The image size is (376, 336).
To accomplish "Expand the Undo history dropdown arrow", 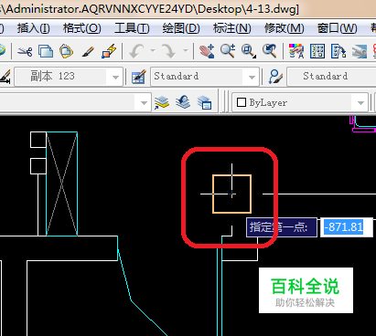I will 153,50.
